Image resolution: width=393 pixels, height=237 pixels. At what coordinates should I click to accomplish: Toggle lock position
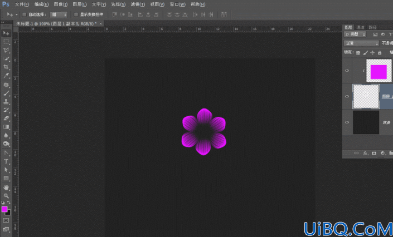372,52
